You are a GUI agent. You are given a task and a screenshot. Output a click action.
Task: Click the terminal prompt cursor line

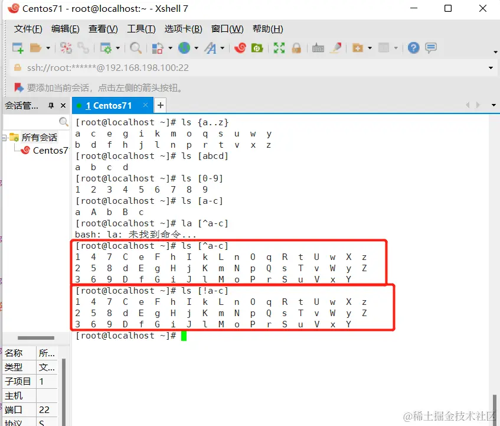[130, 336]
